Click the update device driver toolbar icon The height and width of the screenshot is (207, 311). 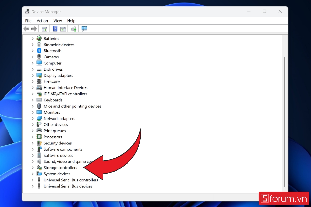coord(74,29)
